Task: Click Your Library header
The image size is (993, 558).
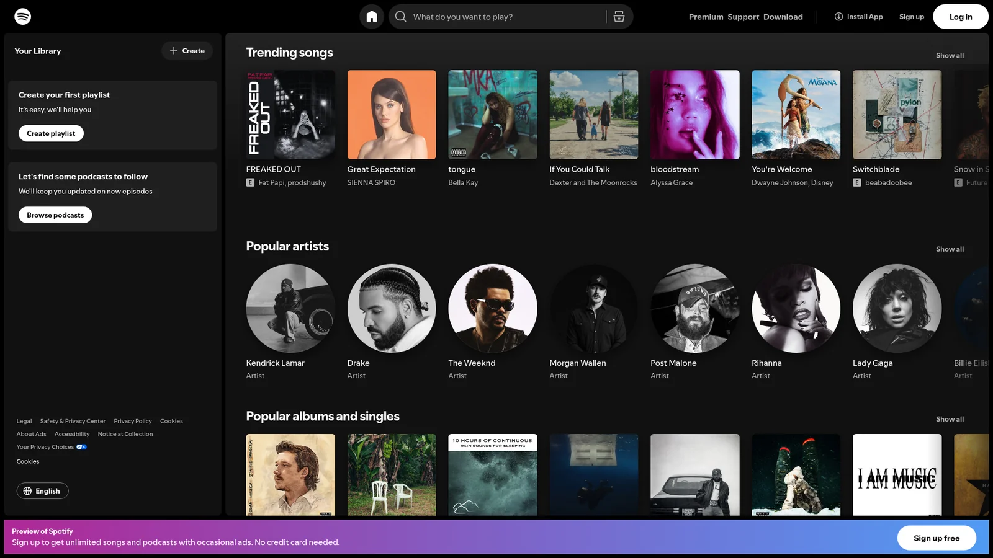Action: point(38,51)
